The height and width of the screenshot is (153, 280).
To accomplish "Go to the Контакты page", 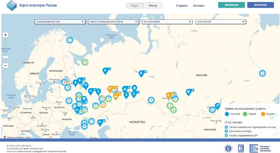I will (x=199, y=6).
